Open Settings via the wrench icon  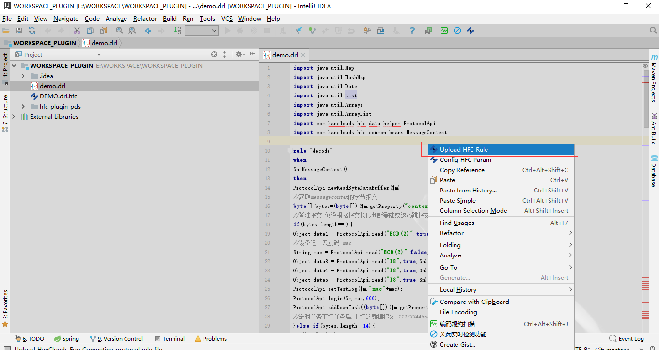tap(367, 31)
